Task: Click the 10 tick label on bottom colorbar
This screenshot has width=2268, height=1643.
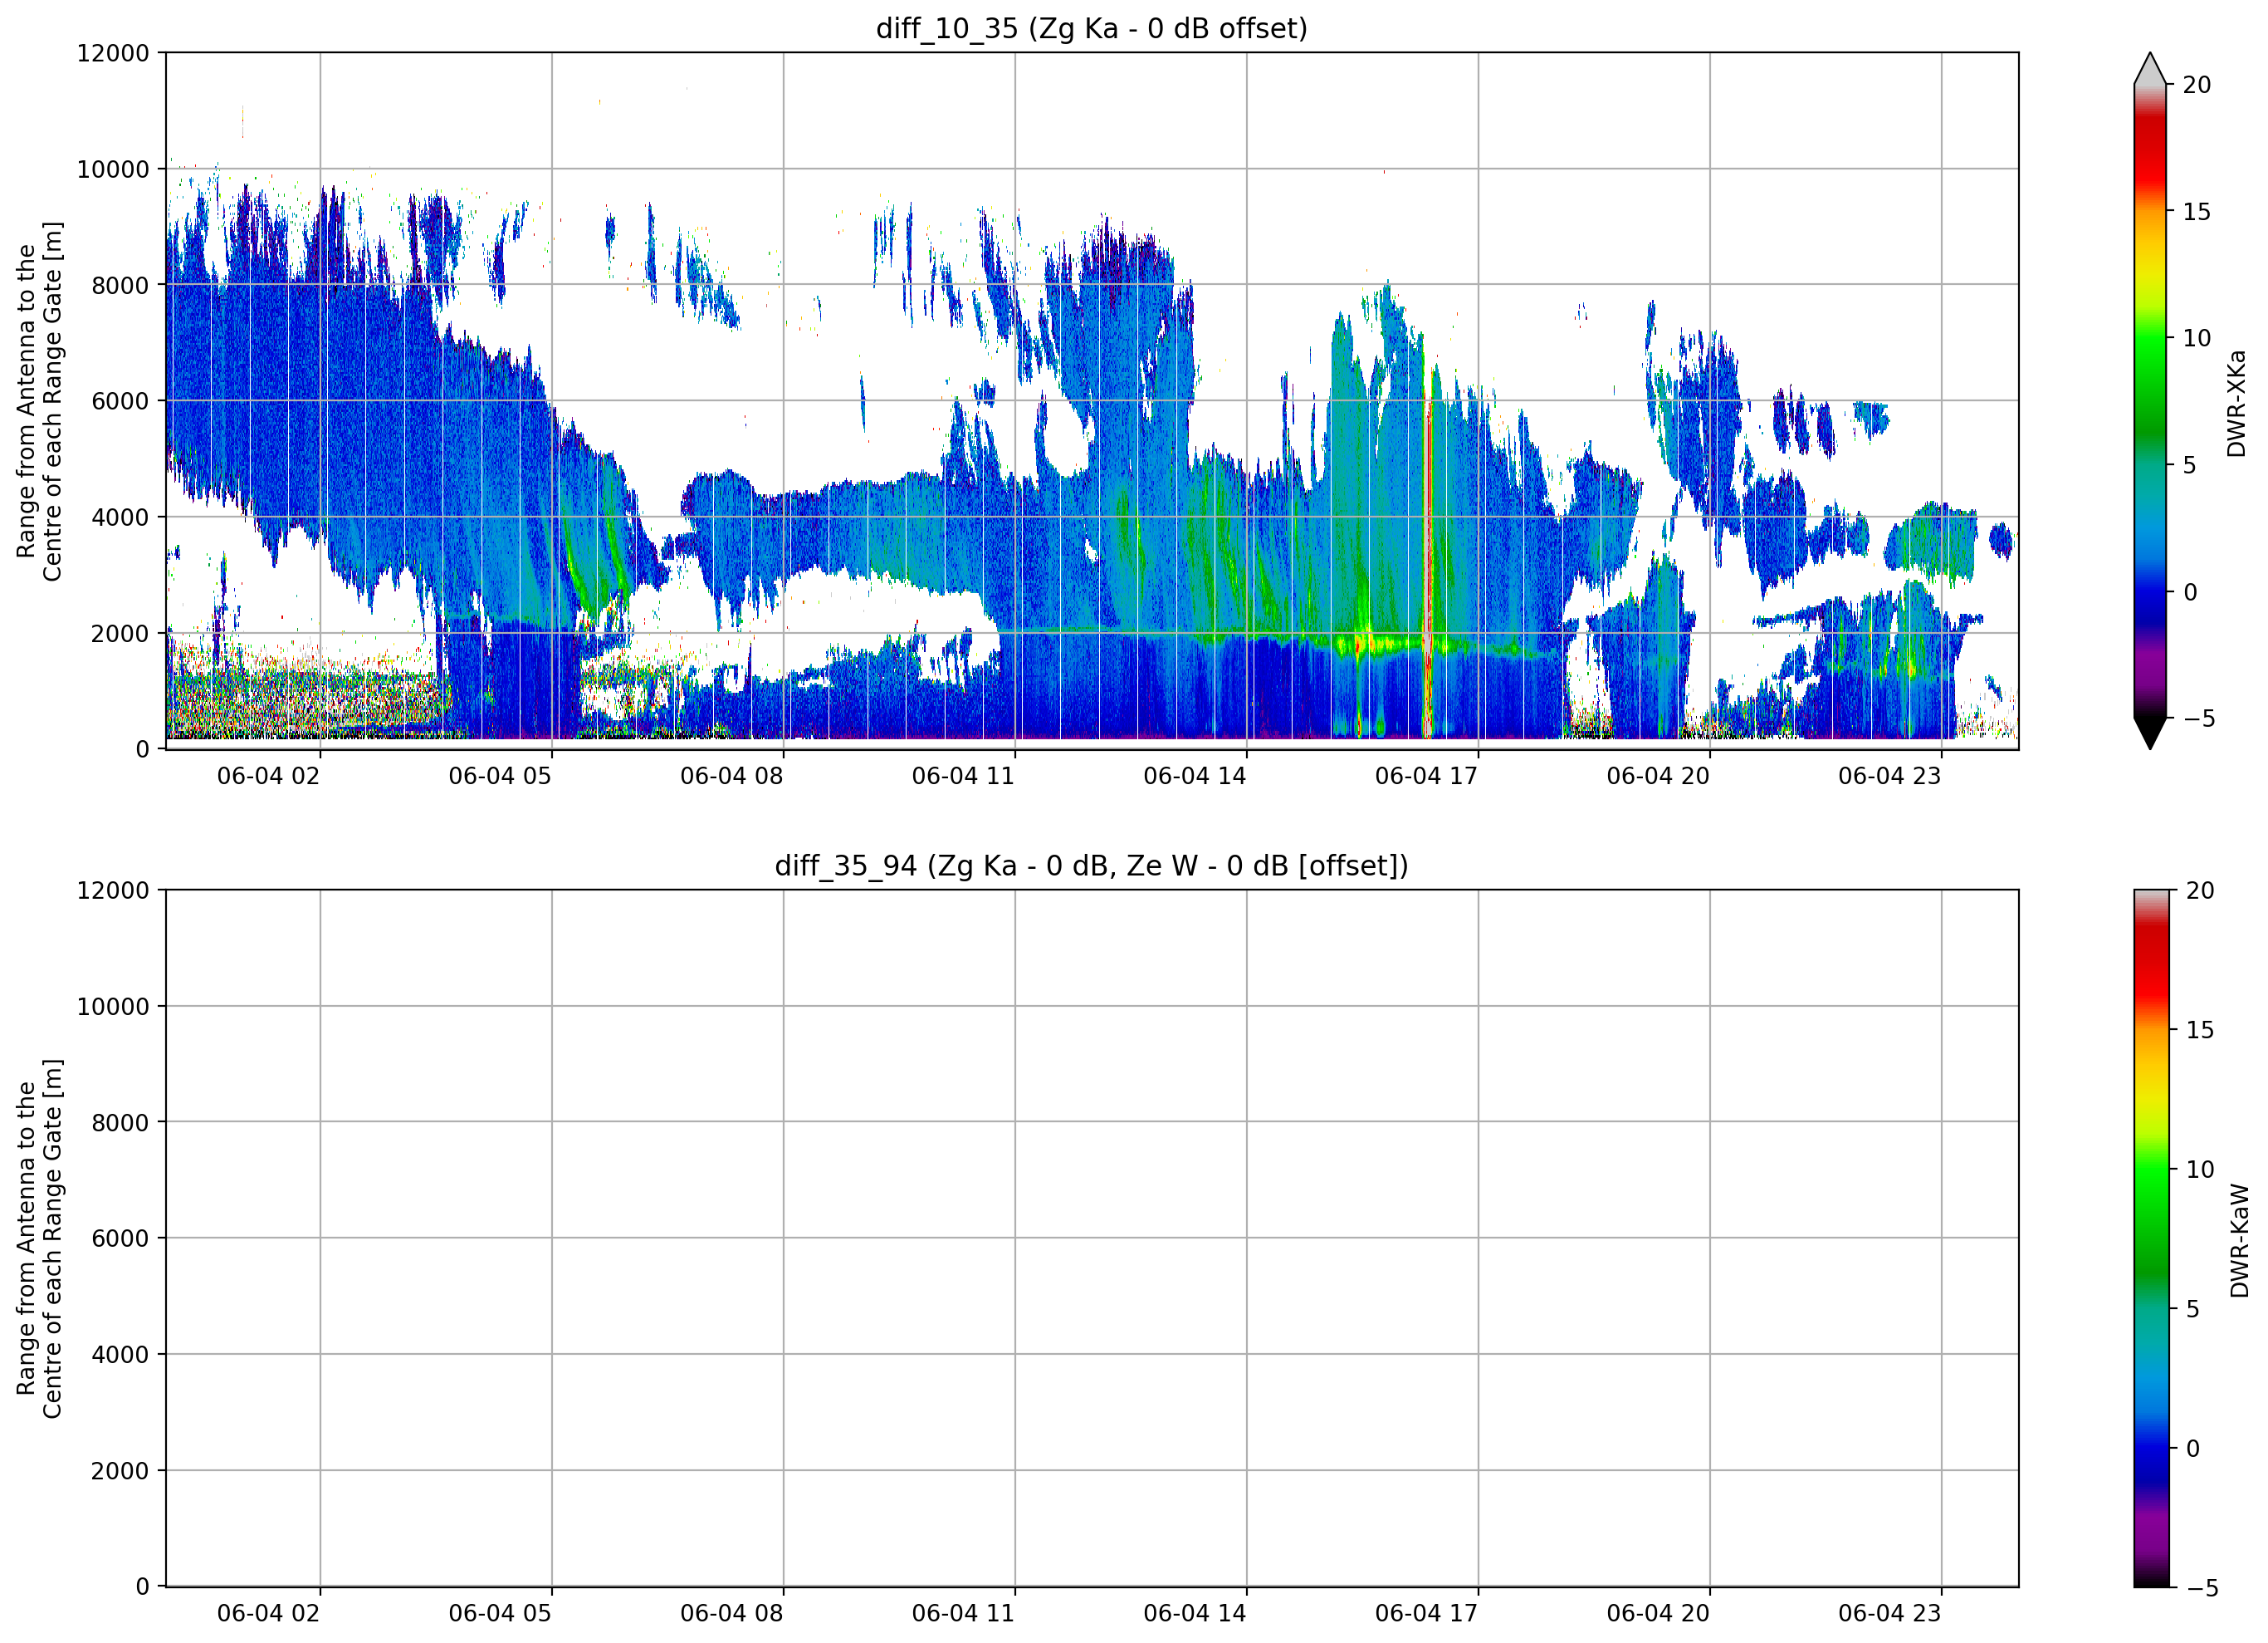Action: click(2199, 1169)
